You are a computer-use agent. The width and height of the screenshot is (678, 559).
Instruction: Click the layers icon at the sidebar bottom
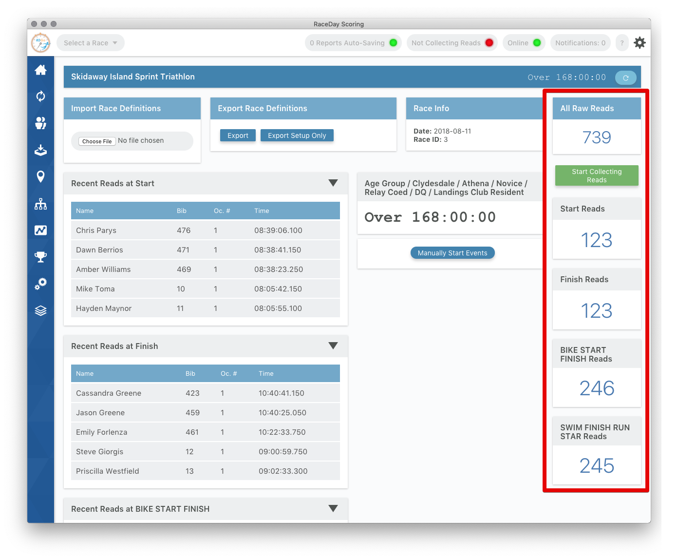pyautogui.click(x=40, y=310)
